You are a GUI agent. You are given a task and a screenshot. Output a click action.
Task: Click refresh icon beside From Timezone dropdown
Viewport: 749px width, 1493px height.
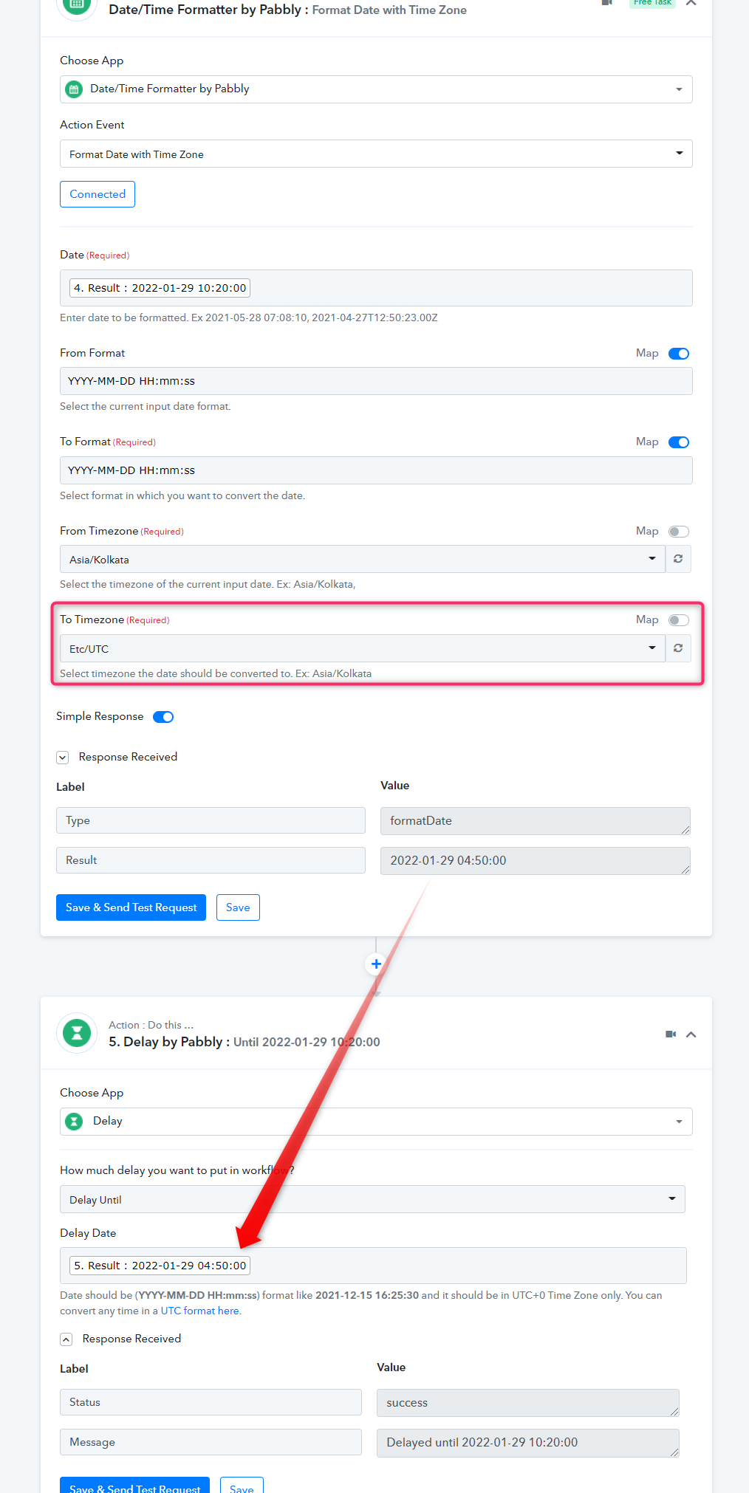click(678, 559)
